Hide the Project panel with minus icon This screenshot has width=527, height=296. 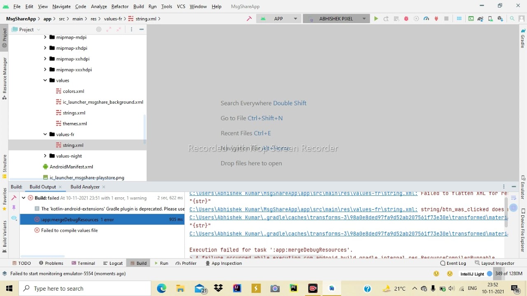click(141, 29)
